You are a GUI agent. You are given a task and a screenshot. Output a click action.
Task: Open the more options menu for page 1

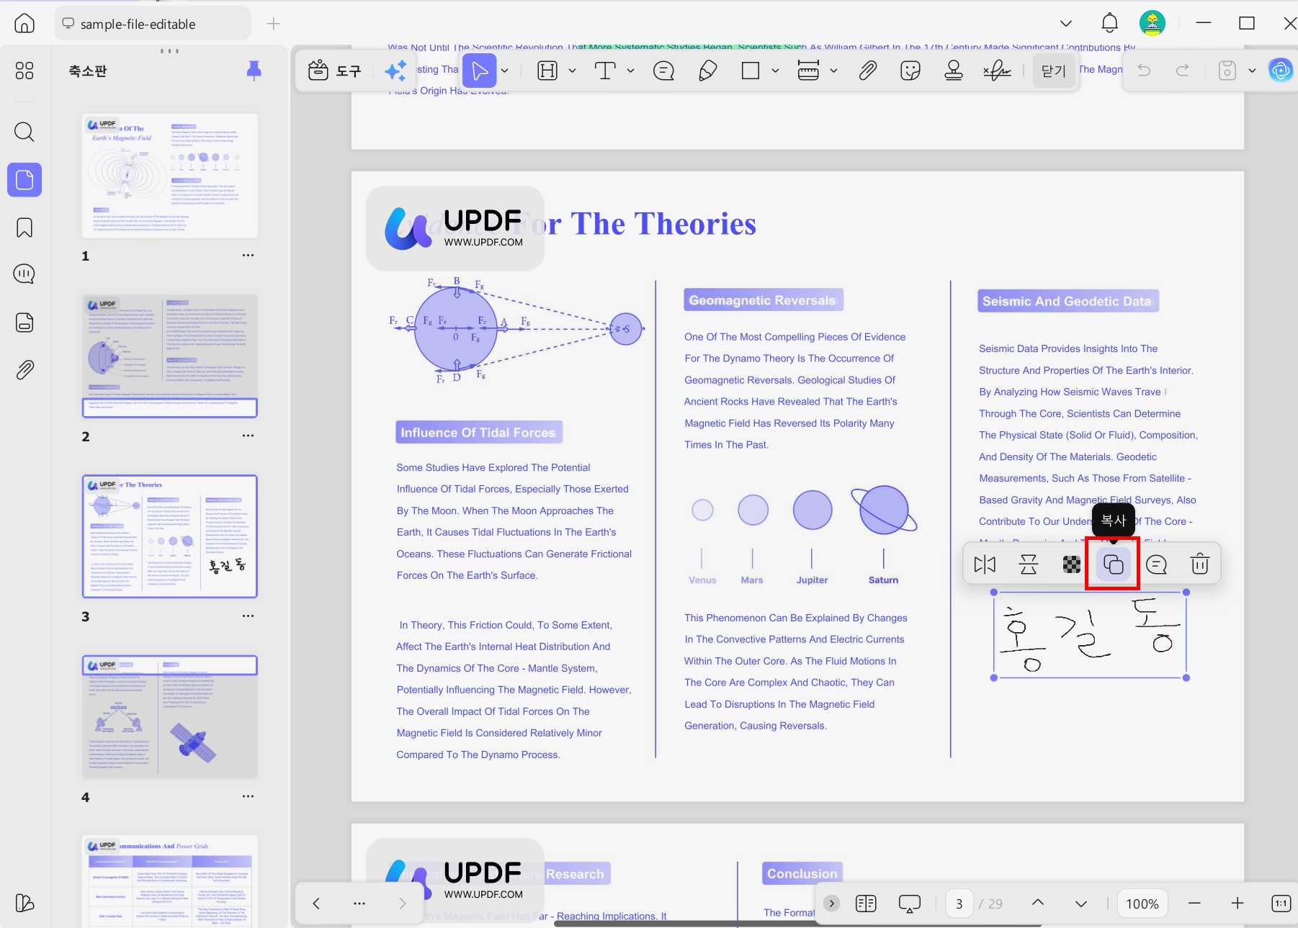pos(249,256)
